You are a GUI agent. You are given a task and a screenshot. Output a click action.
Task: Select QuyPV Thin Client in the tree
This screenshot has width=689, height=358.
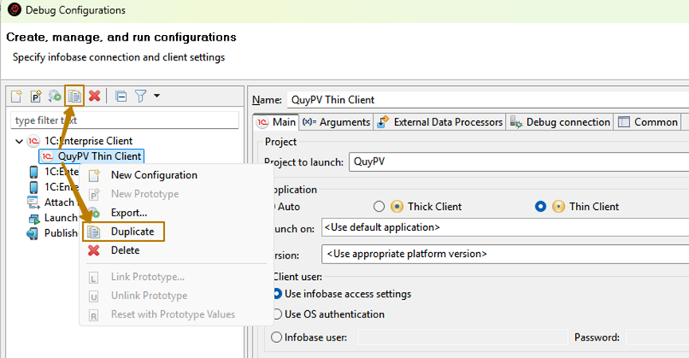pyautogui.click(x=99, y=157)
